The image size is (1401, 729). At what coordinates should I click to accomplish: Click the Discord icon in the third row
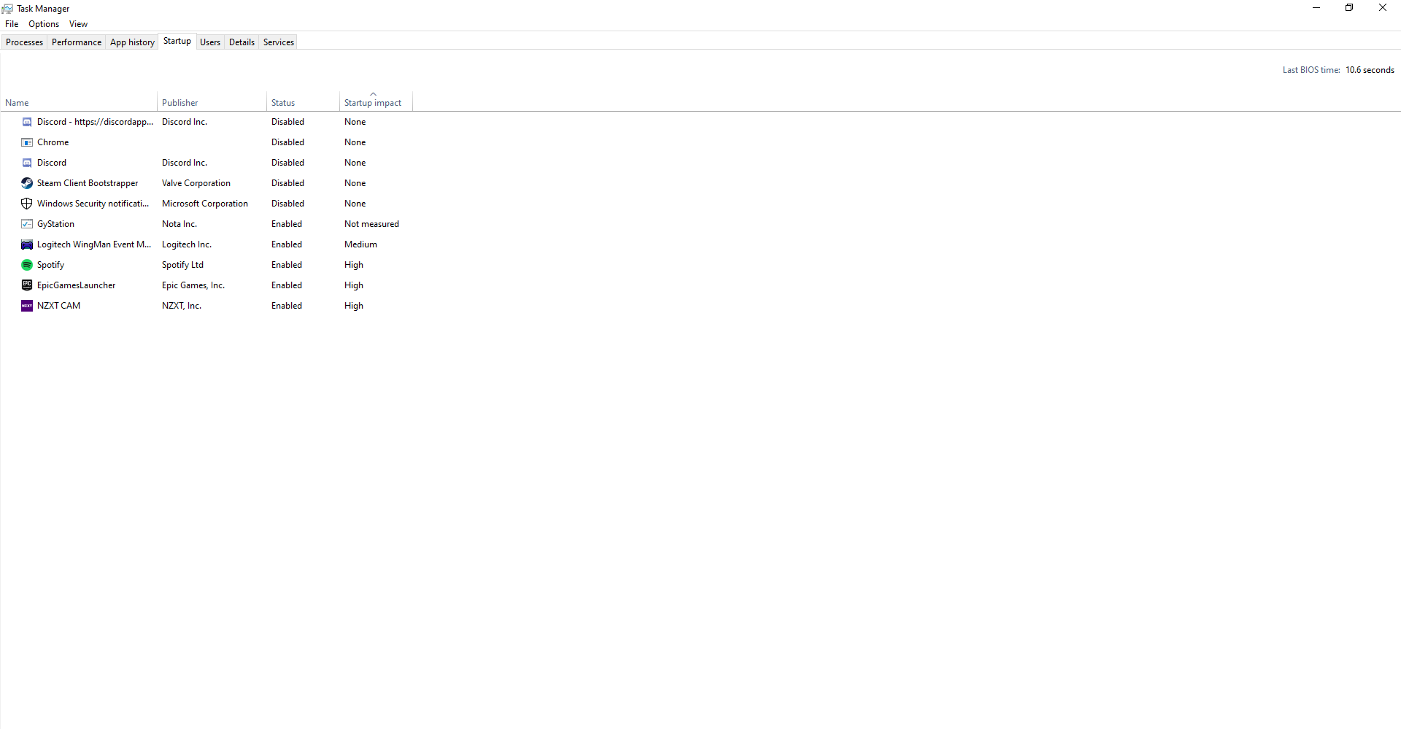tap(27, 163)
